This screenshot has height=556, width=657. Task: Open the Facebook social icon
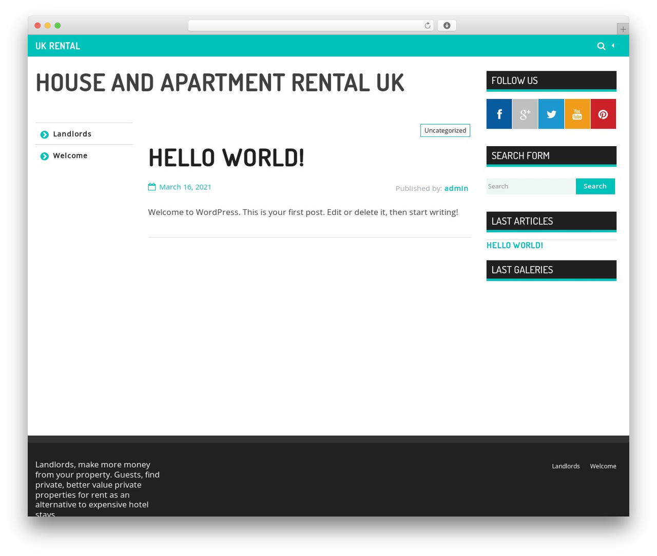[x=499, y=114]
